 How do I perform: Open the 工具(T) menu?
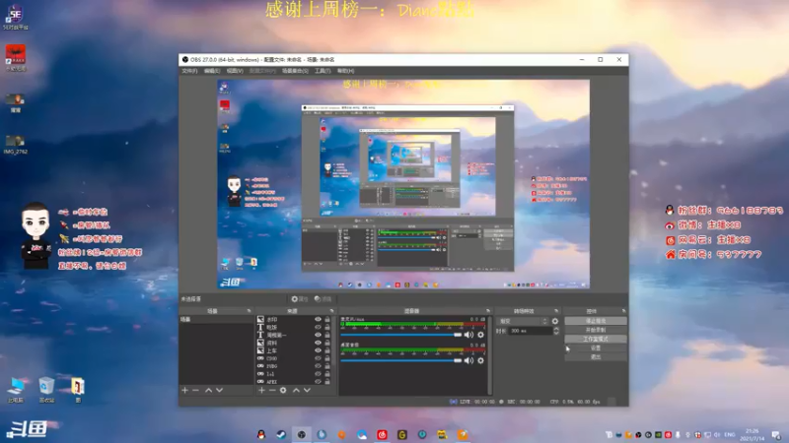pos(323,71)
